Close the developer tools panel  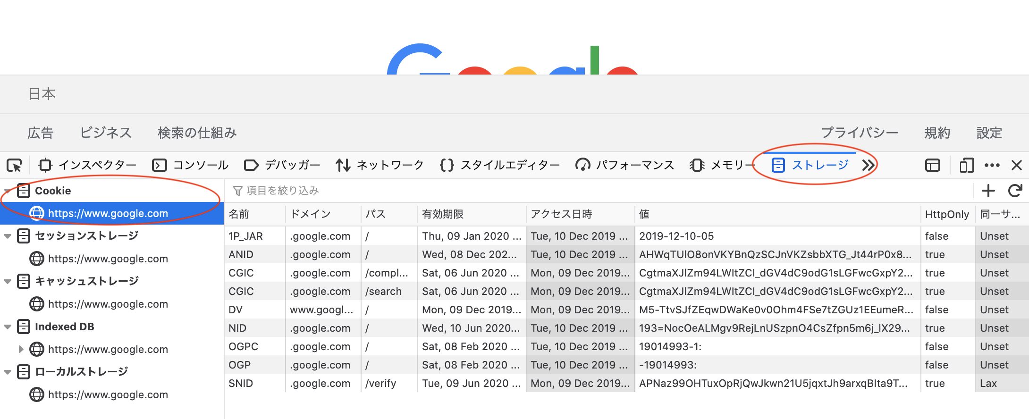click(1017, 165)
